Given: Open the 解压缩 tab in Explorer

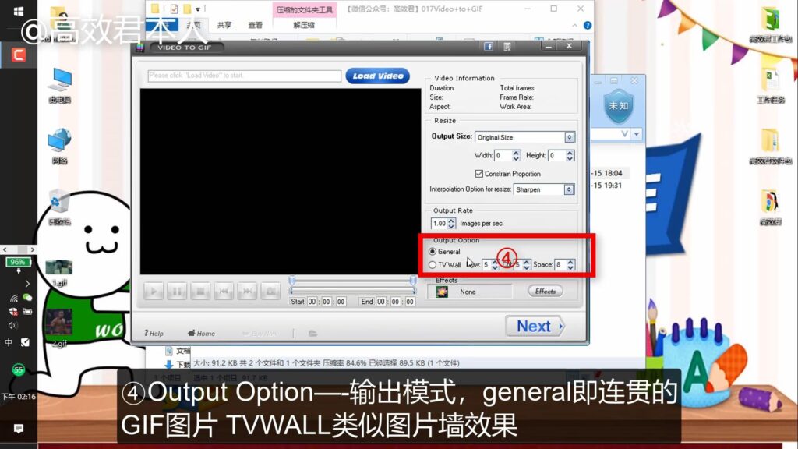Looking at the screenshot, I should pos(304,25).
